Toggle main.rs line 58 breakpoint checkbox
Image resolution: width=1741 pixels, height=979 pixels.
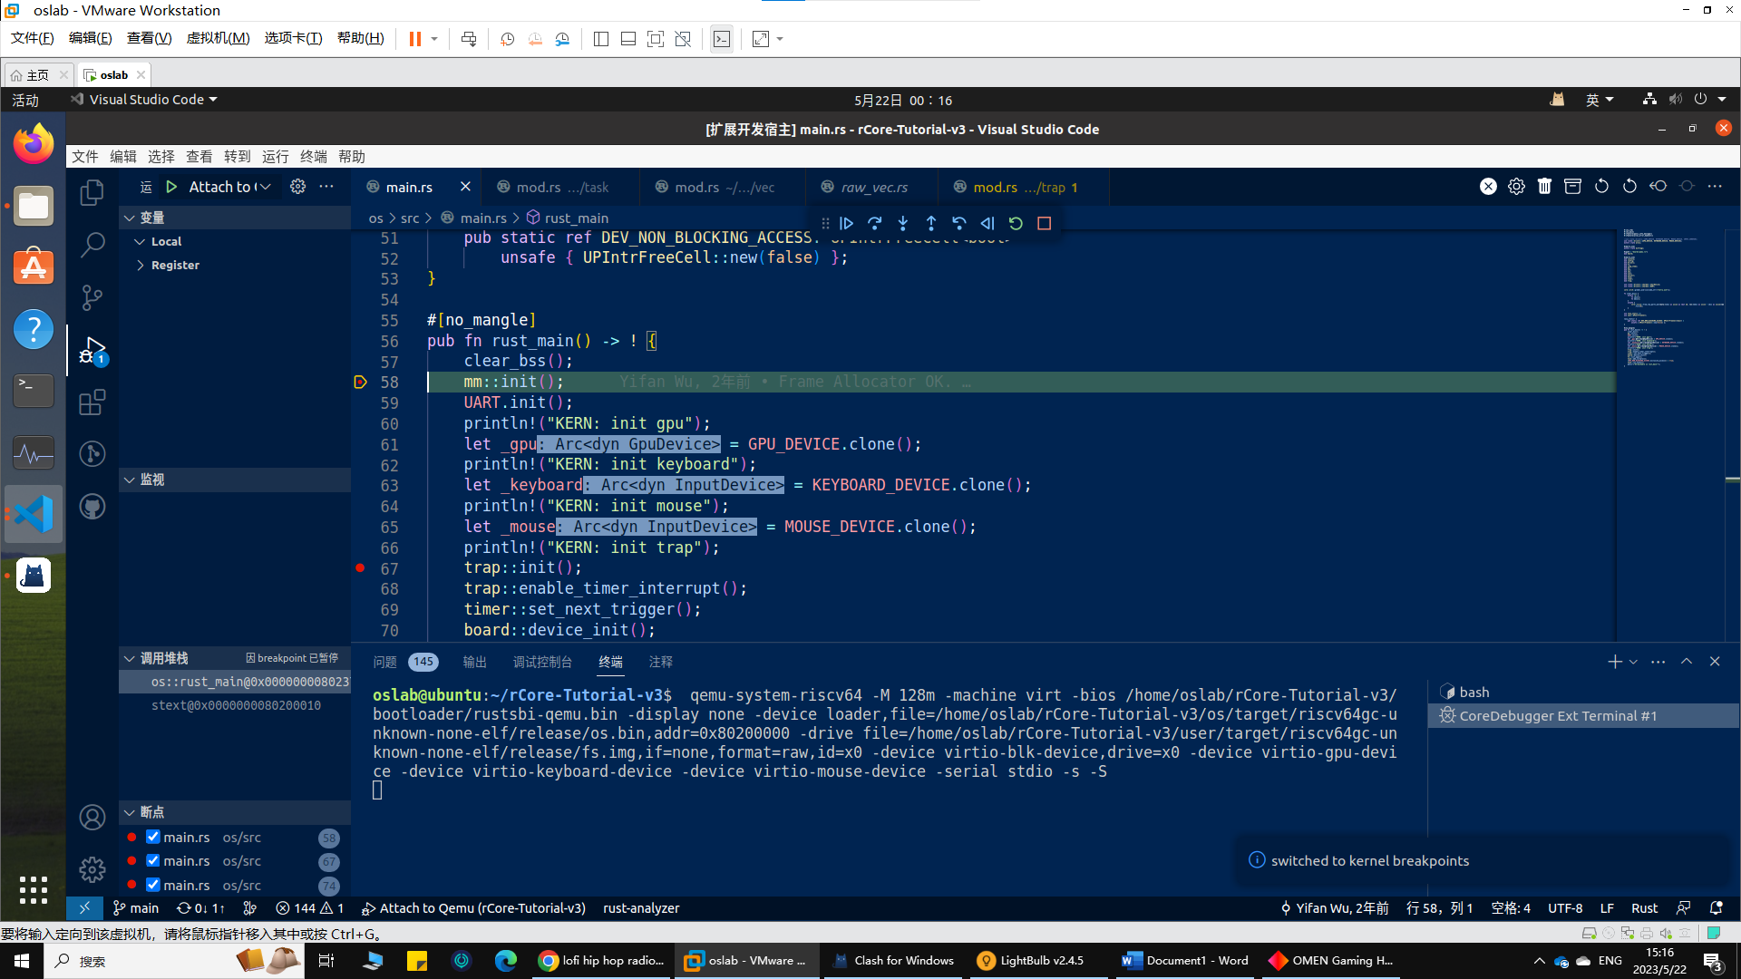coord(153,838)
